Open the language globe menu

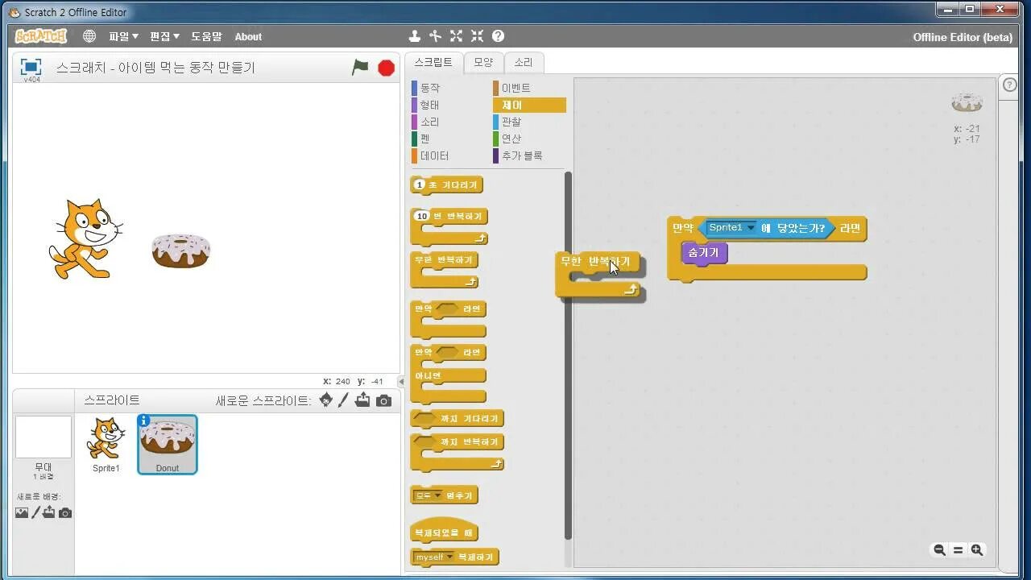pyautogui.click(x=89, y=36)
